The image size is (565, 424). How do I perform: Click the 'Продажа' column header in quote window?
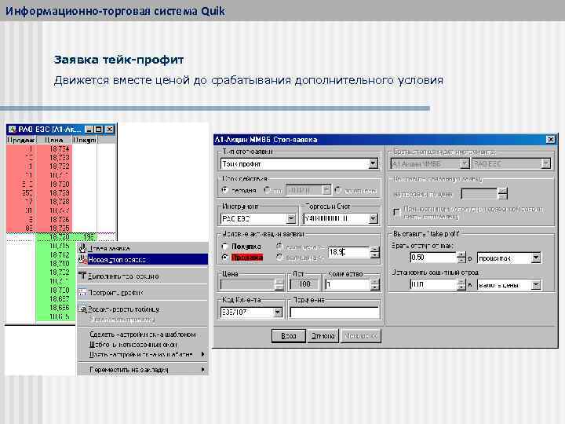[x=21, y=140]
